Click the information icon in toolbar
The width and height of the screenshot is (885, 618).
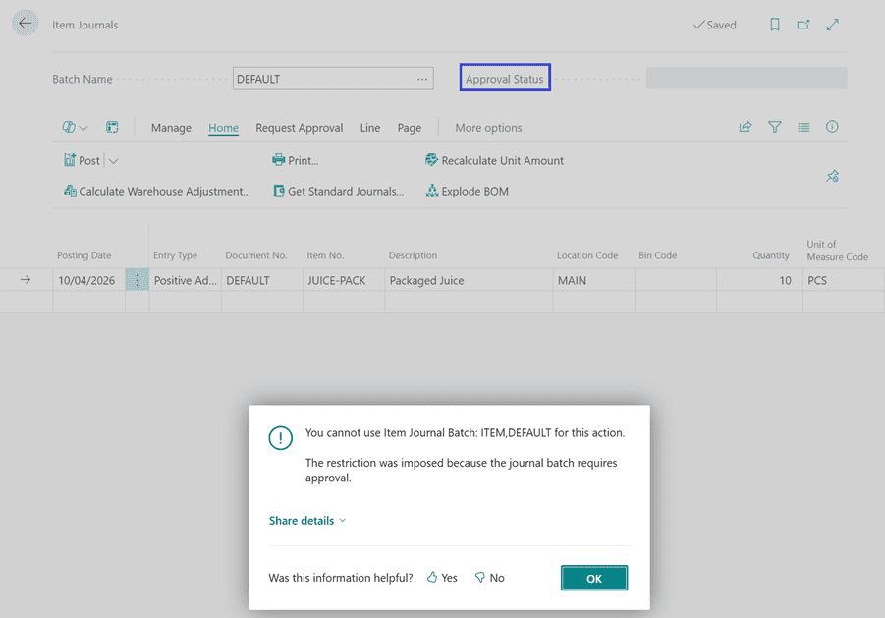pos(832,127)
